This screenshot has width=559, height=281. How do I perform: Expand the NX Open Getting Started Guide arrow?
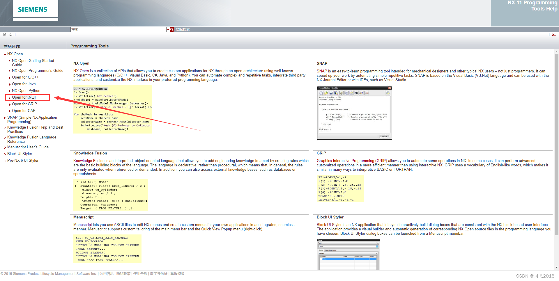[x=10, y=61]
